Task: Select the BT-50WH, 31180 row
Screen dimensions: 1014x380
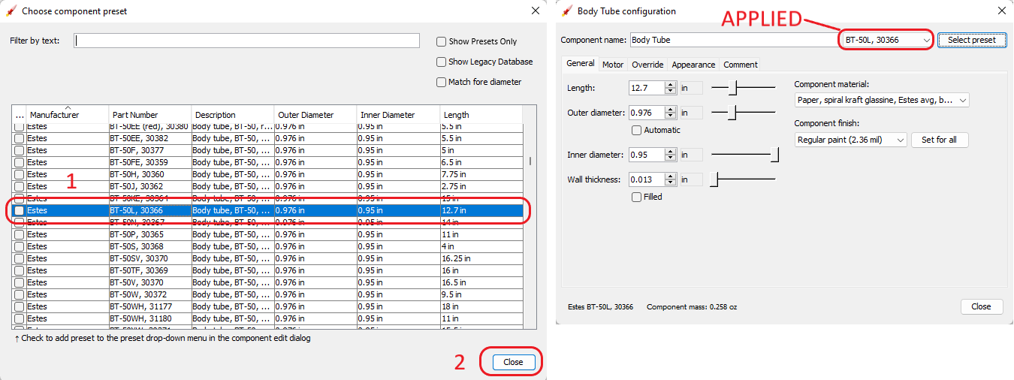Action: pyautogui.click(x=269, y=318)
